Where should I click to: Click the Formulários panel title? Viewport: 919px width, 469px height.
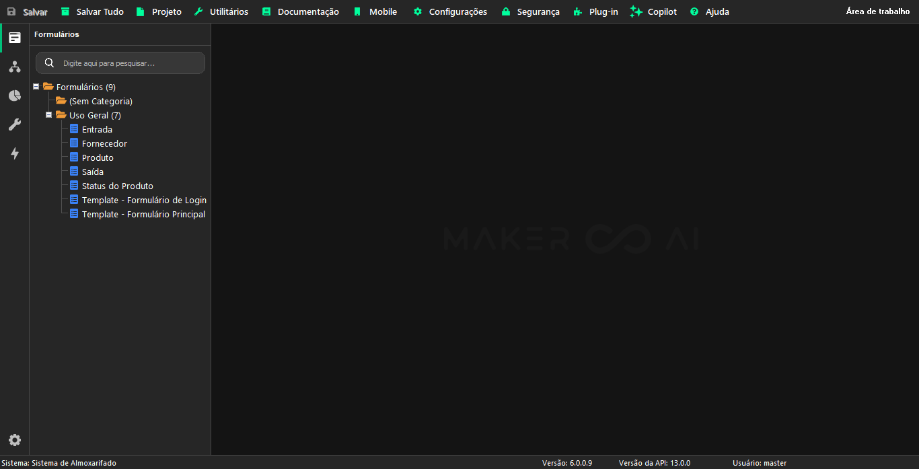tap(57, 34)
